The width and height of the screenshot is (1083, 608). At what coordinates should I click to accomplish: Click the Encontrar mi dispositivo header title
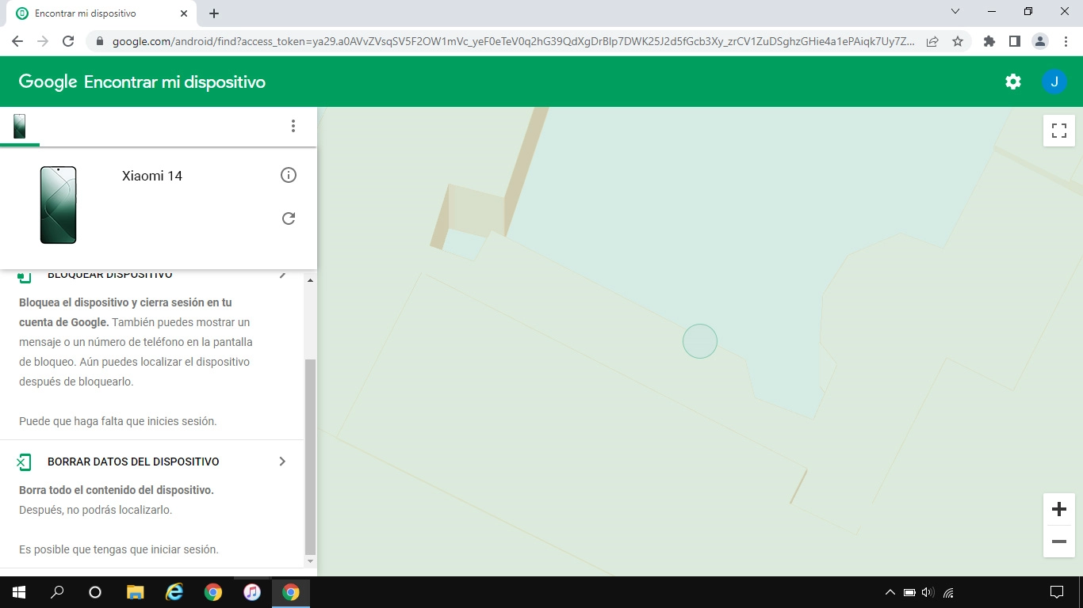[174, 82]
